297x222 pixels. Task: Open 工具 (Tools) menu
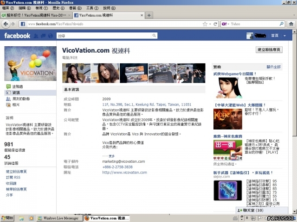click(x=92, y=8)
